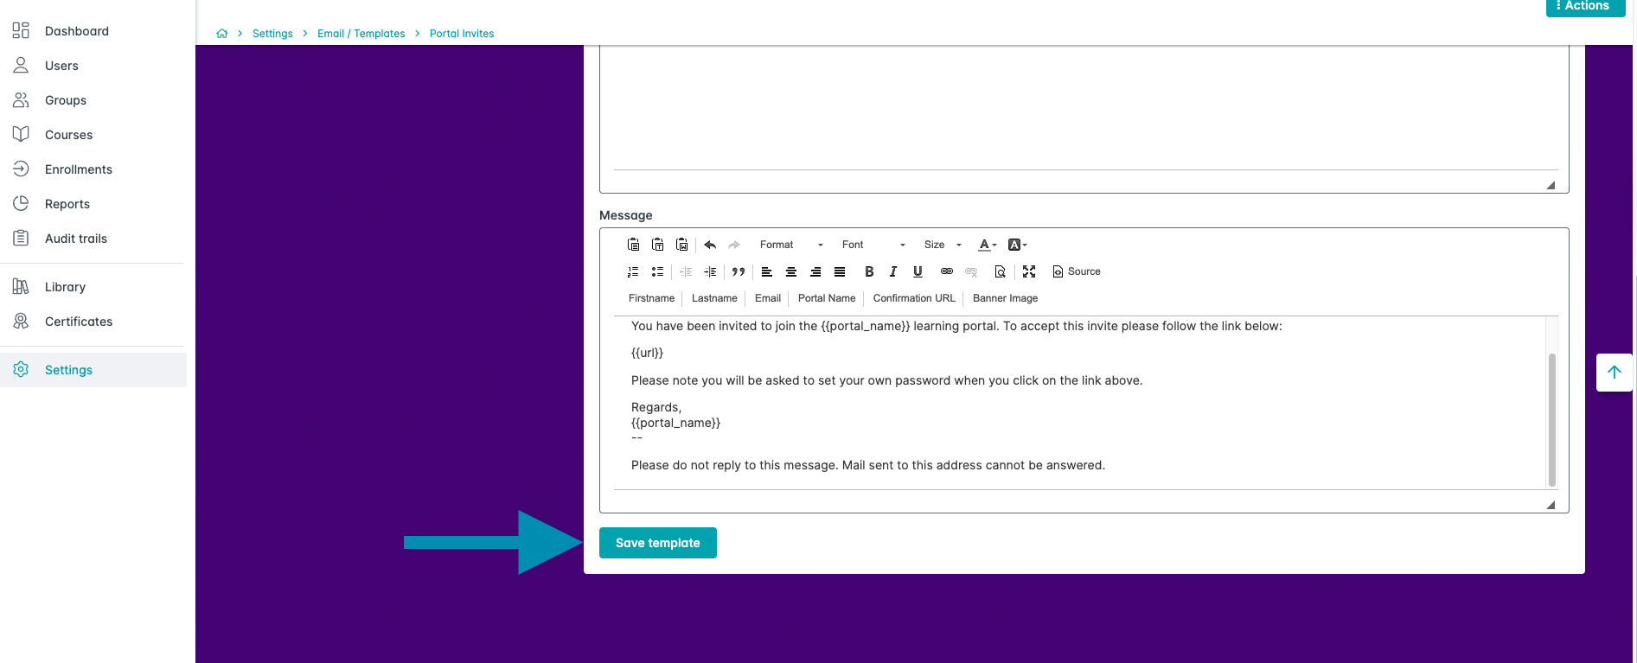Expand the Size dropdown
The height and width of the screenshot is (663, 1637).
(x=942, y=245)
